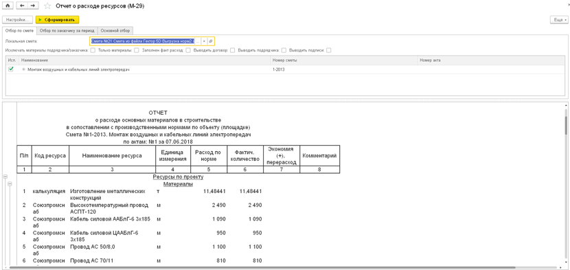The width and height of the screenshot is (570, 270).
Task: Uncheck Исп. for Монтаж воздушных row
Action: click(11, 69)
